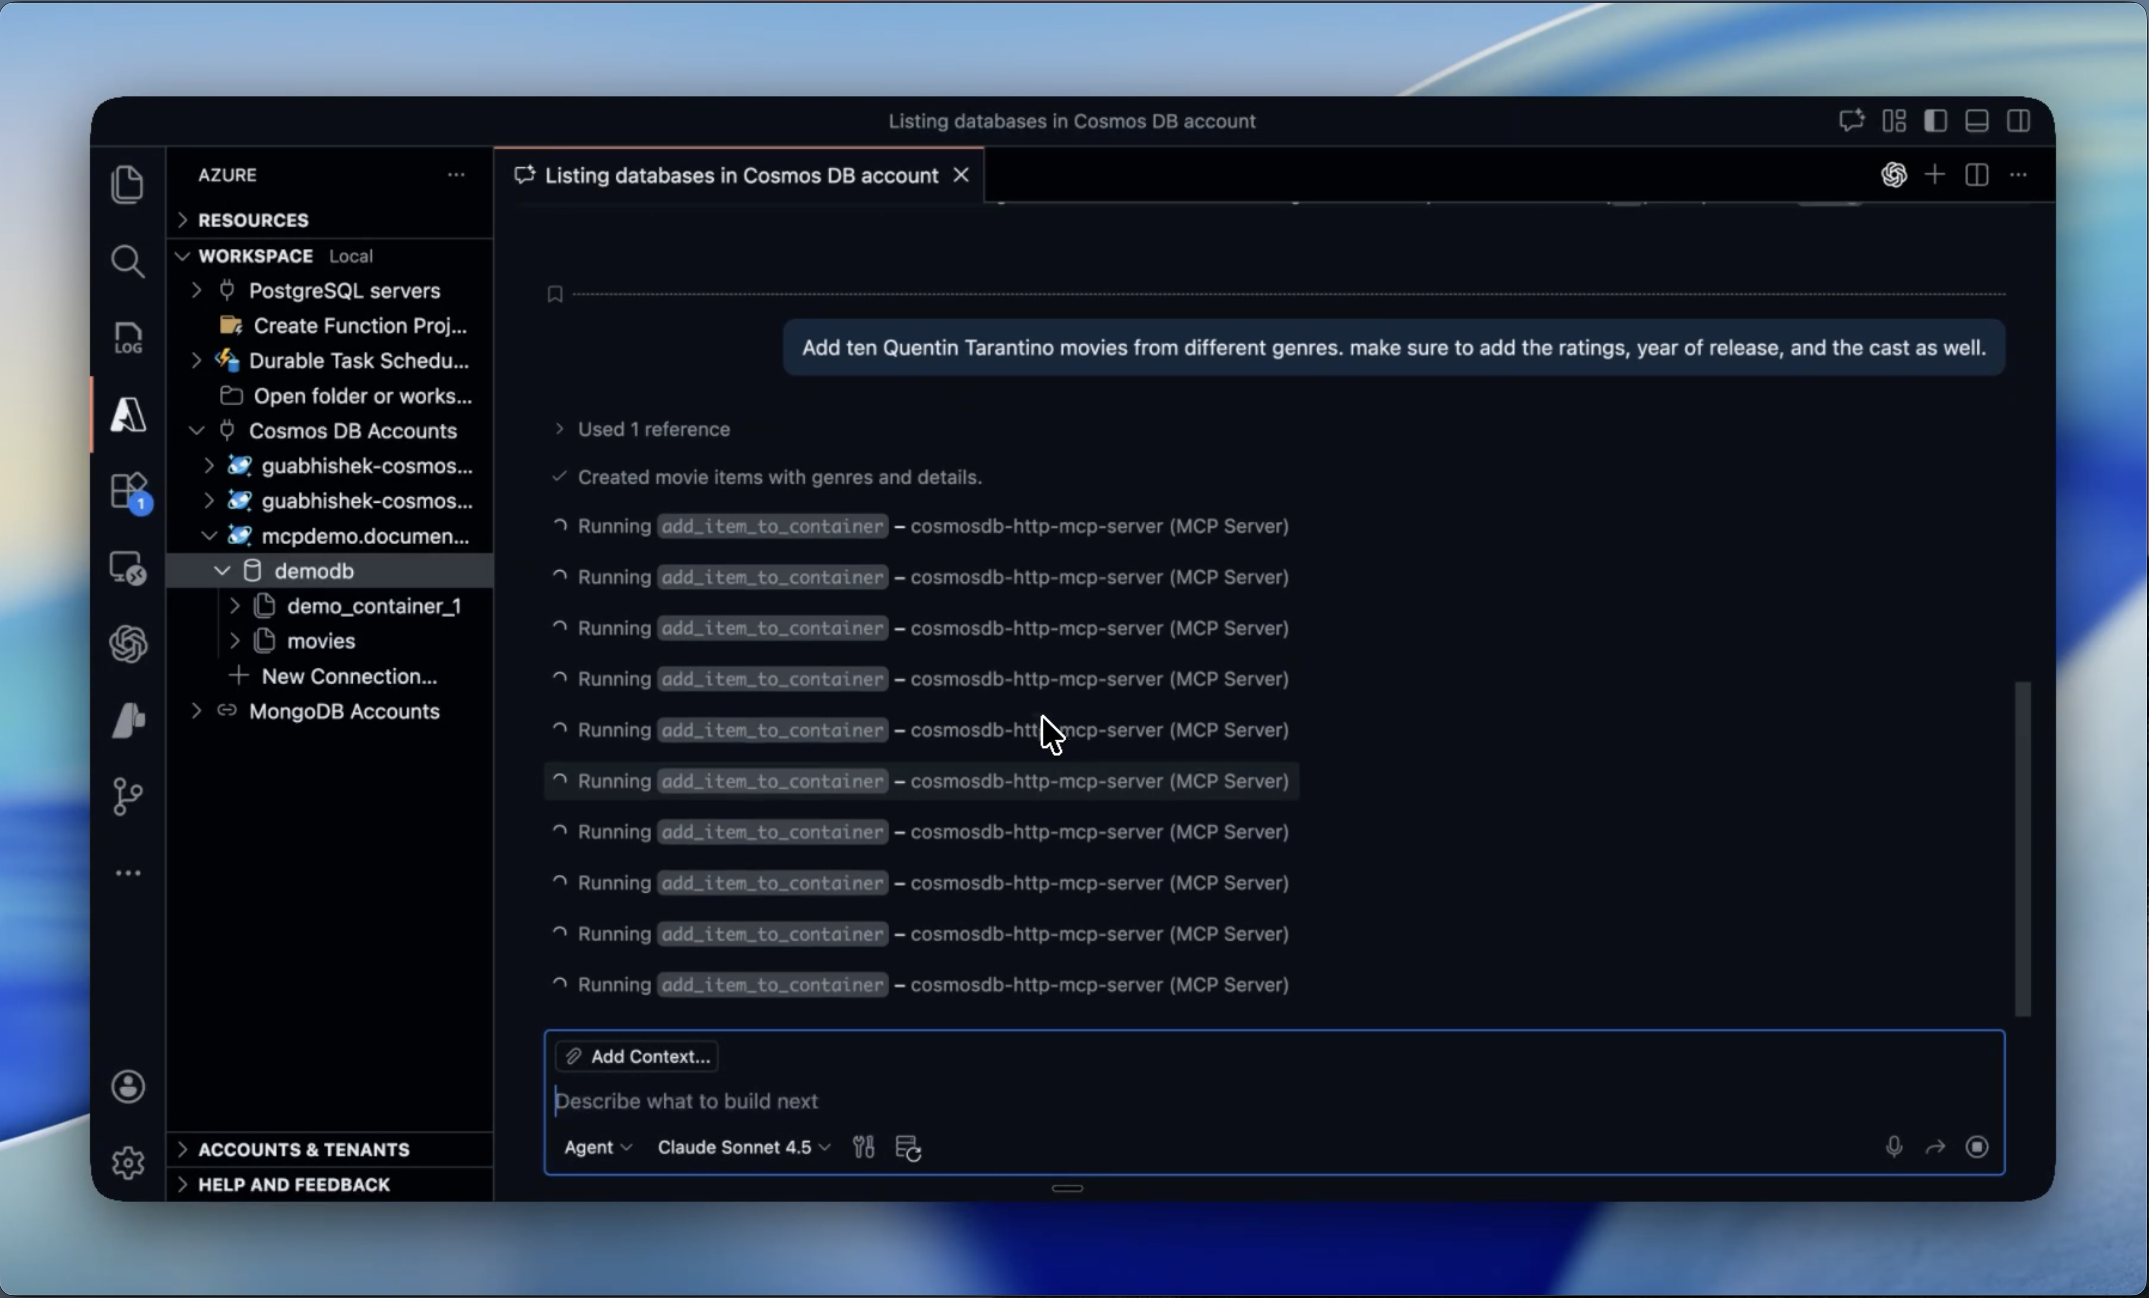Open Source Control from activity bar

(x=128, y=795)
